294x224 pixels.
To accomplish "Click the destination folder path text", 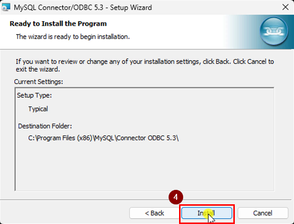I will tap(103, 138).
